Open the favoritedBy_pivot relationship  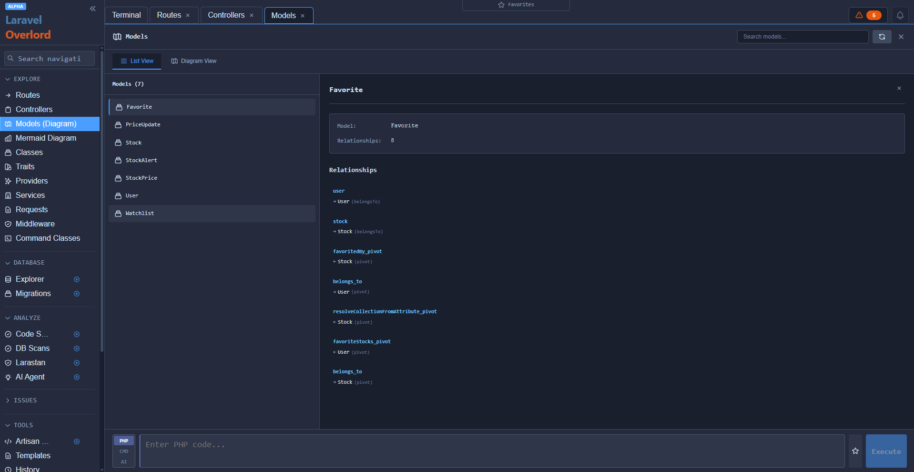pyautogui.click(x=357, y=251)
